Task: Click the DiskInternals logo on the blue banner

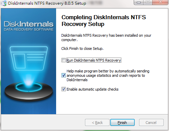Action: [29, 26]
